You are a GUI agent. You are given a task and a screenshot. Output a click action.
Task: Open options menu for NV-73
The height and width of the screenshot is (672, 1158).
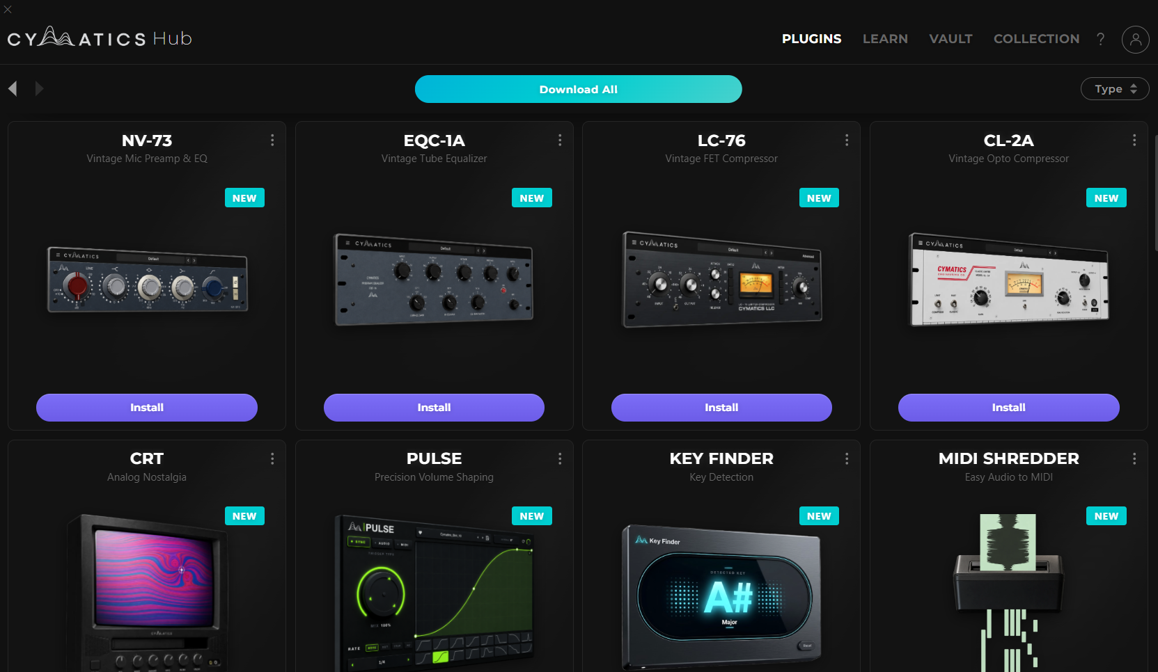272,141
